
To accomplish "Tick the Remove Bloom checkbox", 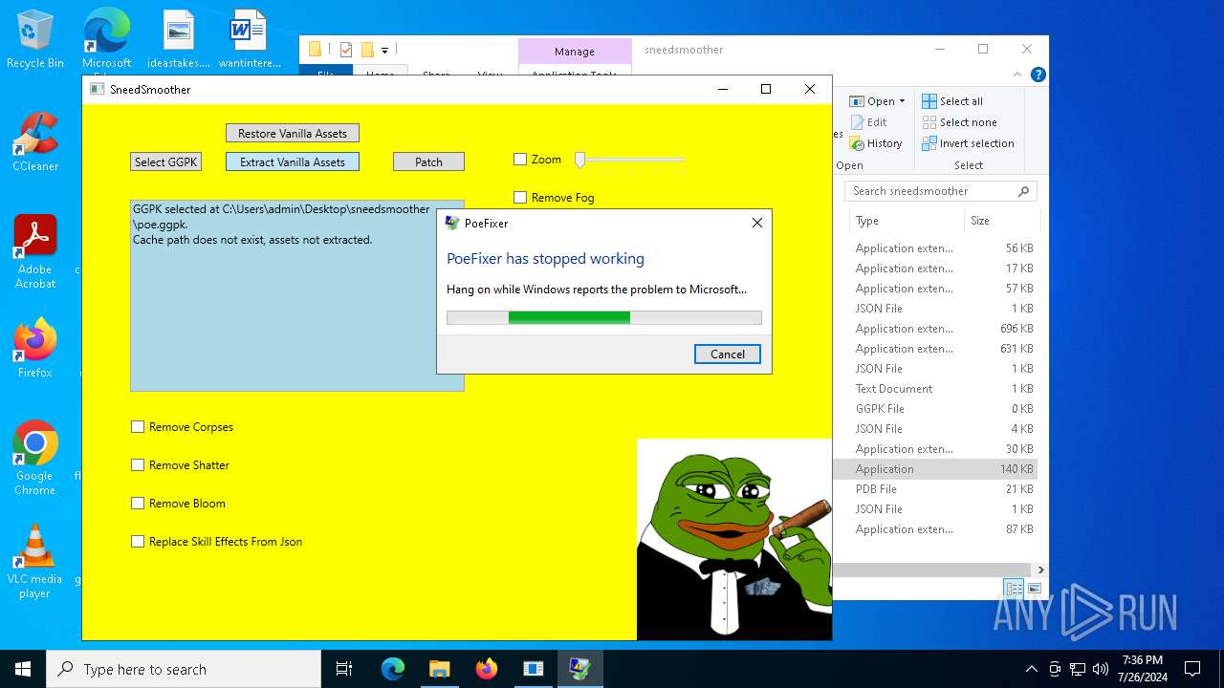I will (138, 504).
